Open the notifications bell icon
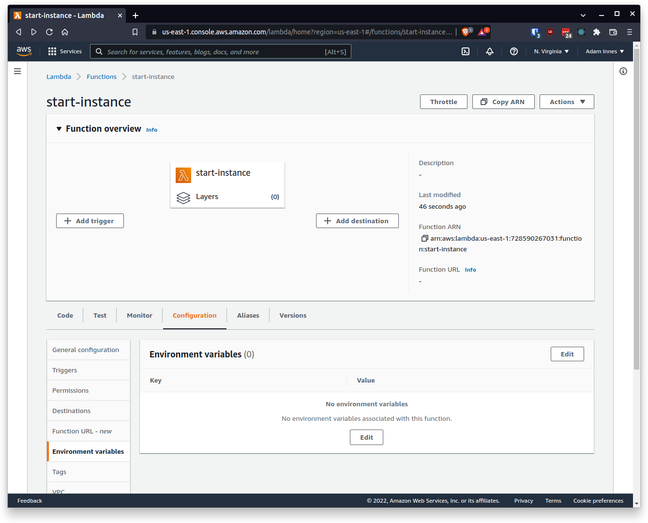 [x=490, y=51]
